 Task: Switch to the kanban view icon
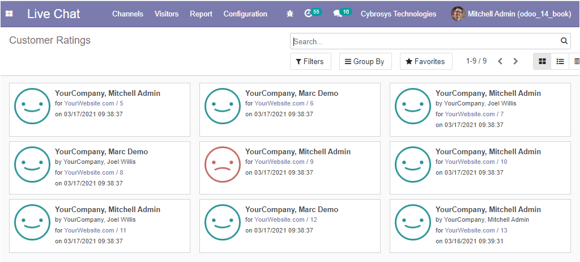542,61
